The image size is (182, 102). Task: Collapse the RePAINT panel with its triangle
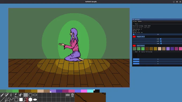133,19
